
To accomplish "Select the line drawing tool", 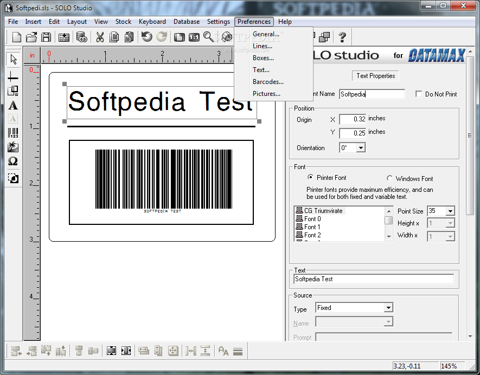I will click(13, 76).
